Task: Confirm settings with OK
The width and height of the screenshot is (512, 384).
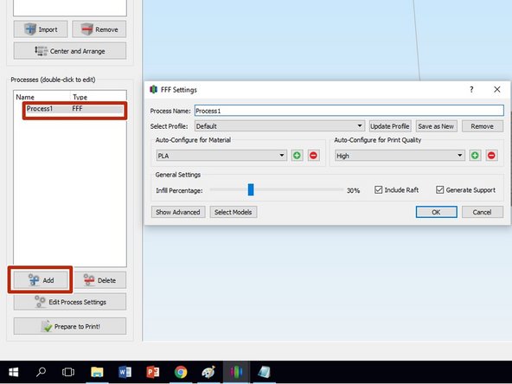Action: pos(436,212)
